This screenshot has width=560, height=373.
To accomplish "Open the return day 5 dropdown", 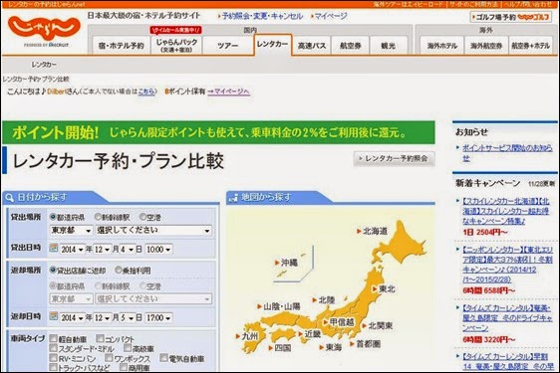I will point(127,317).
